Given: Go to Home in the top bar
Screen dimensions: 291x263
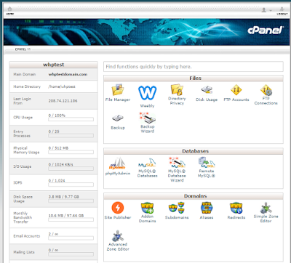Looking at the screenshot, I should coord(10,11).
